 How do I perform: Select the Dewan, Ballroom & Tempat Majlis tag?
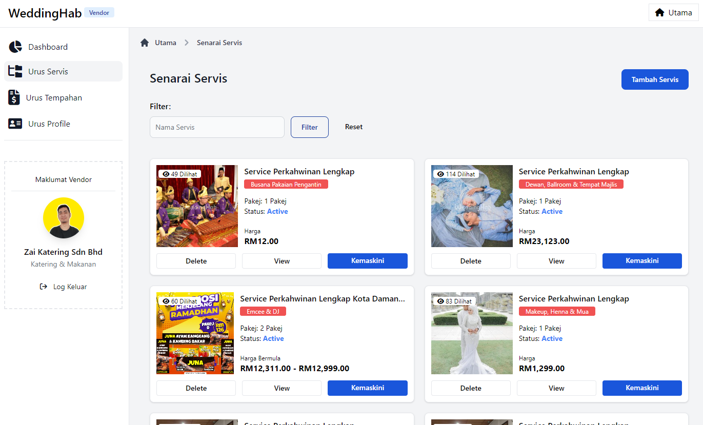pos(571,184)
